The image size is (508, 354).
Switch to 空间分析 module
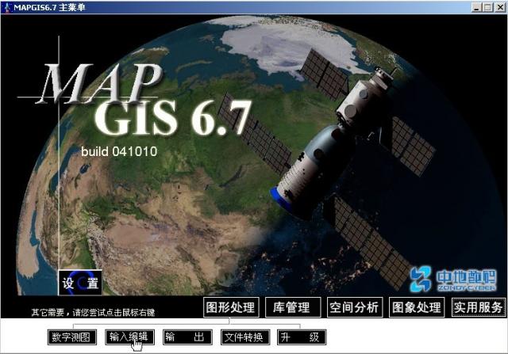(x=353, y=307)
